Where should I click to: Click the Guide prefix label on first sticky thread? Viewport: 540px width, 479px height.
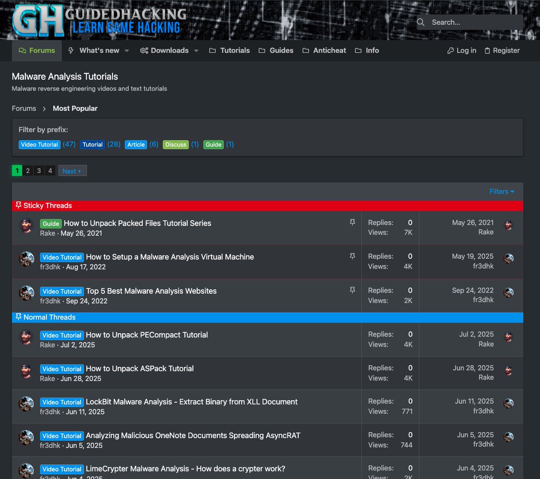51,224
